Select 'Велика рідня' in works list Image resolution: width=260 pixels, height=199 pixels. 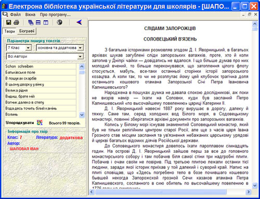coord(40,90)
